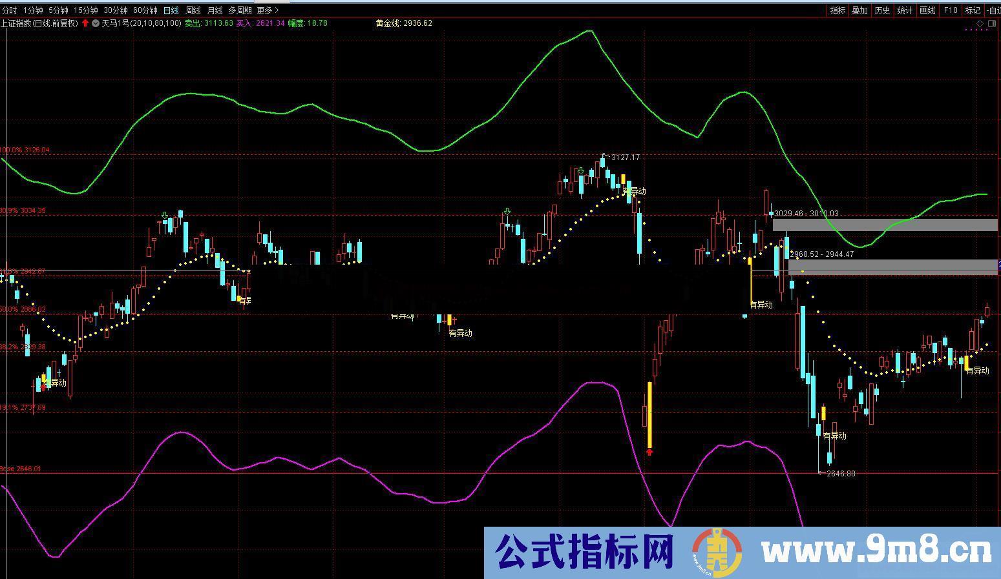The image size is (1001, 579).
Task: Expand the 更多 periods menu
Action: pos(265,10)
